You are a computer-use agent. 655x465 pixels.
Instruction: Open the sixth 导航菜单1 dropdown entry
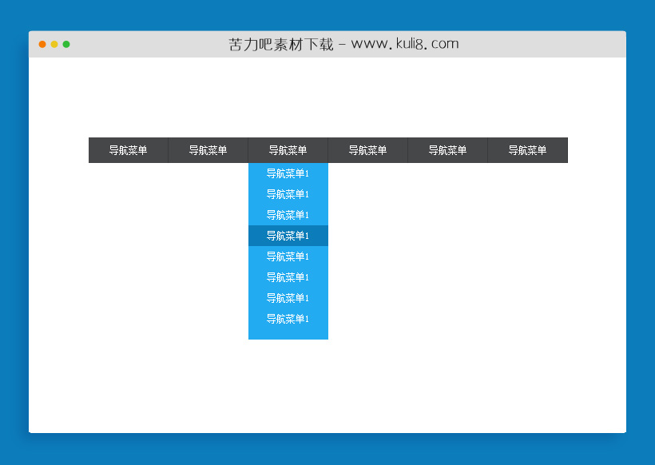[288, 277]
